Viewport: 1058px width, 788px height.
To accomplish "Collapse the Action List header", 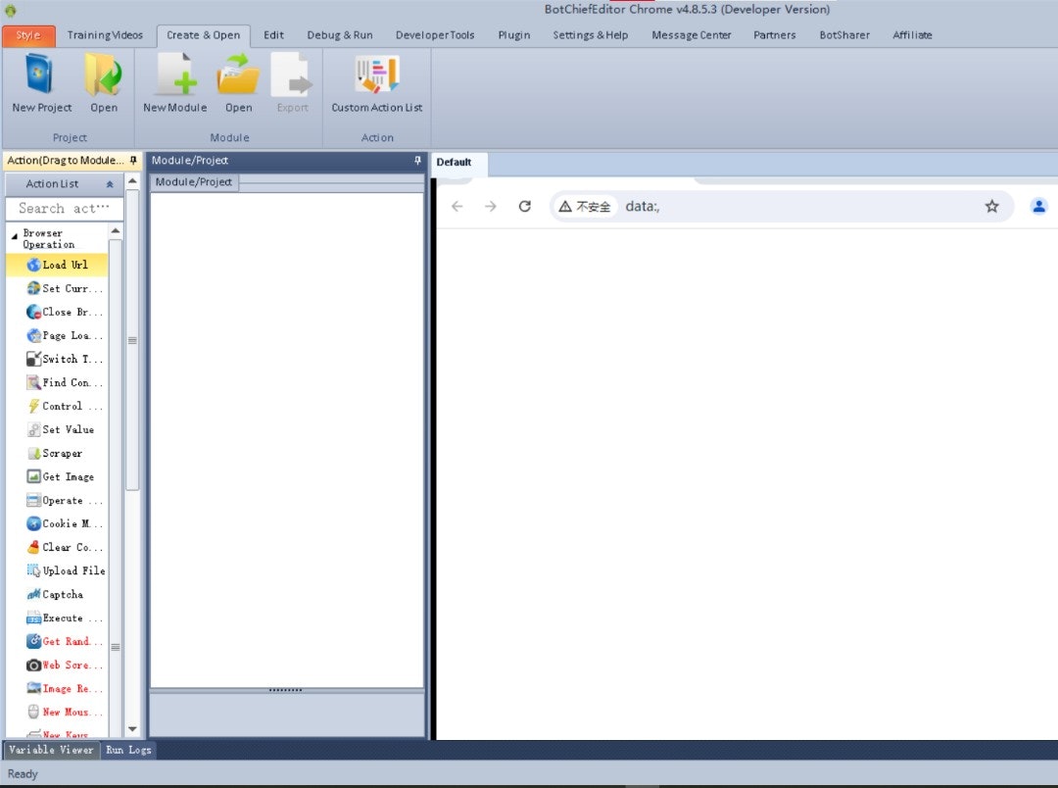I will pyautogui.click(x=110, y=183).
